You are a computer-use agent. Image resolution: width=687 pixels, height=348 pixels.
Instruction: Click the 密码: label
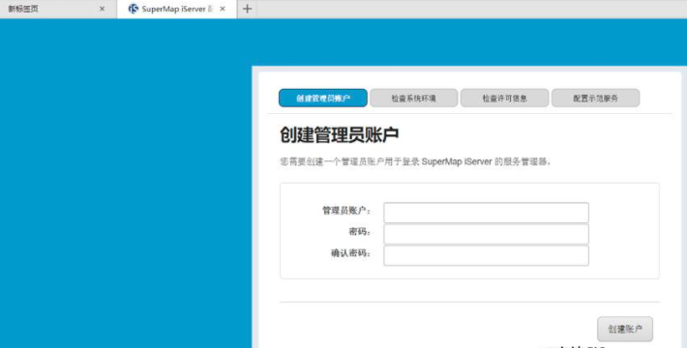[360, 232]
